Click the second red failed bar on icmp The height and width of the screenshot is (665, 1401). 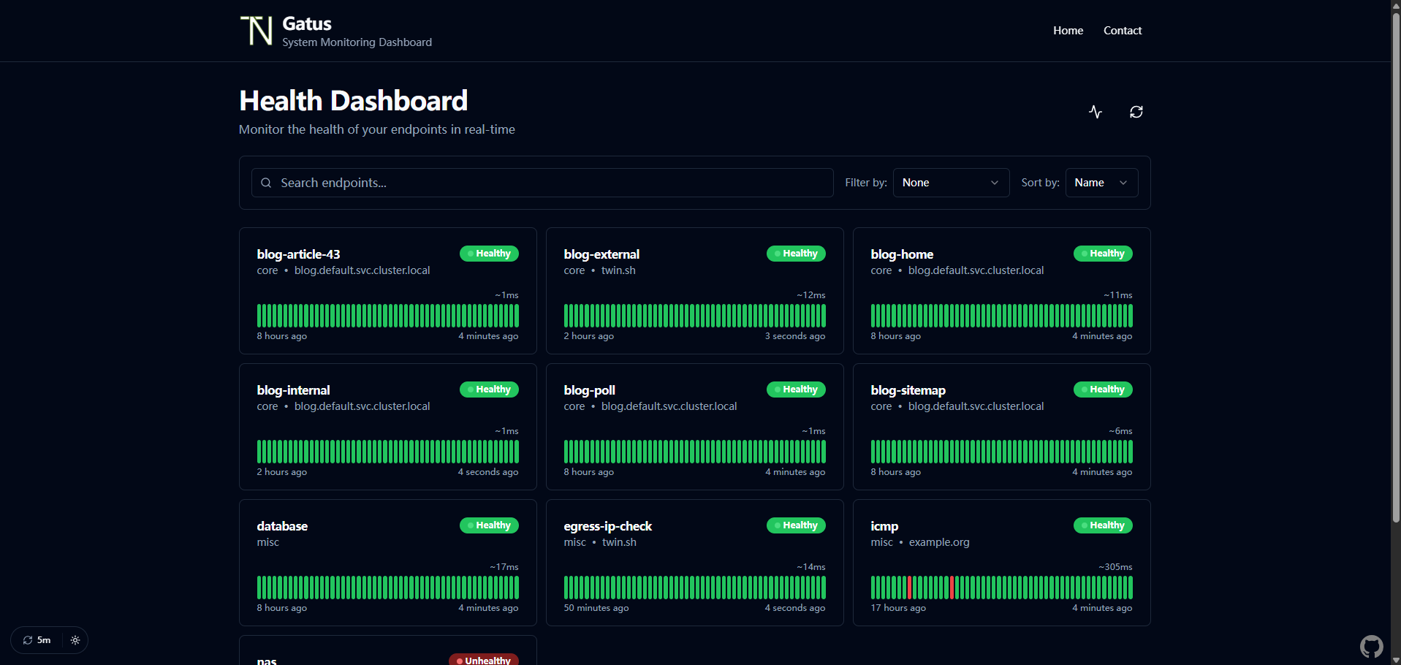coord(952,588)
